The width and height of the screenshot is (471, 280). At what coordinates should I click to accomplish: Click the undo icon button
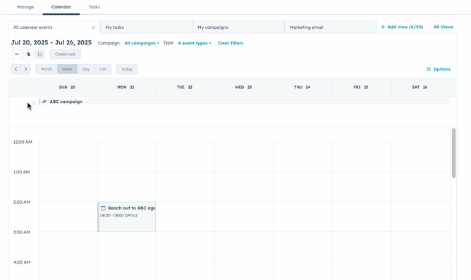17,54
